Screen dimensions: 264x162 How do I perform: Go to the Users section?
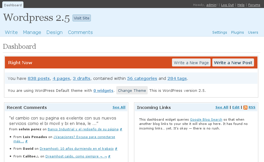coord(253,32)
